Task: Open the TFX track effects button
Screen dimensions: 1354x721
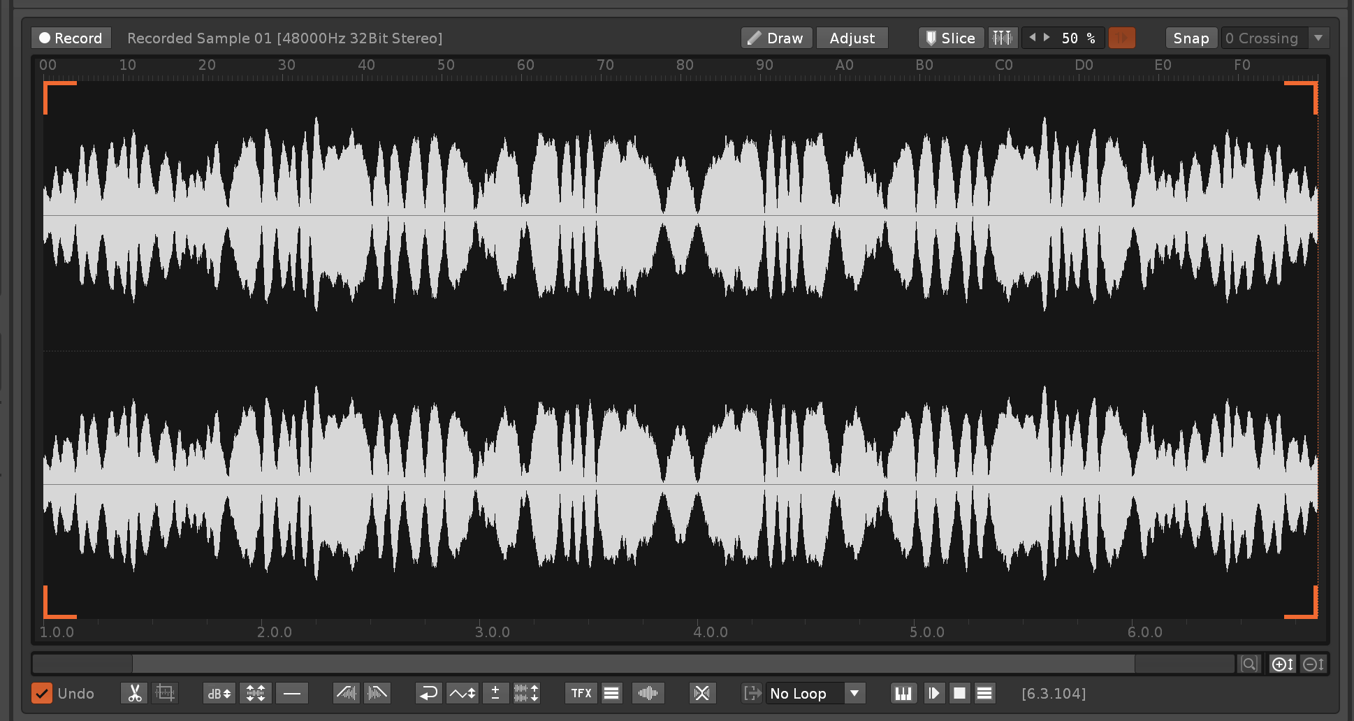Action: pyautogui.click(x=581, y=693)
